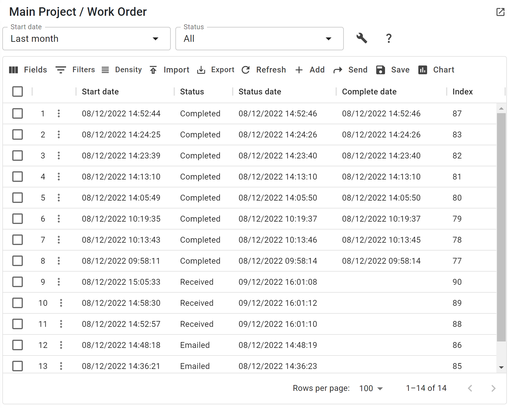Open the help question mark icon

(389, 38)
